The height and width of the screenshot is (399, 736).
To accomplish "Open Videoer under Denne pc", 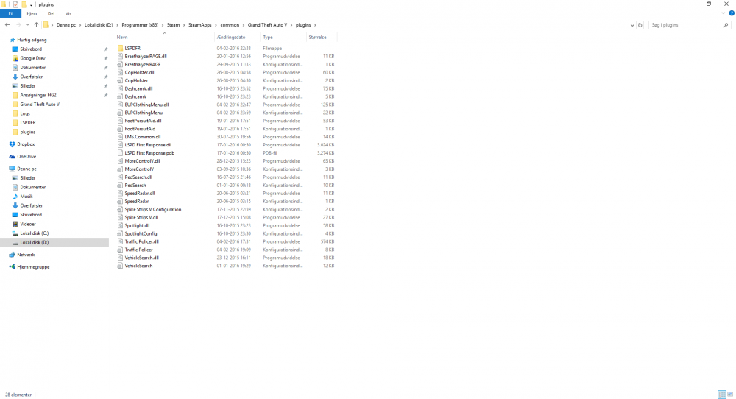I will pos(28,224).
